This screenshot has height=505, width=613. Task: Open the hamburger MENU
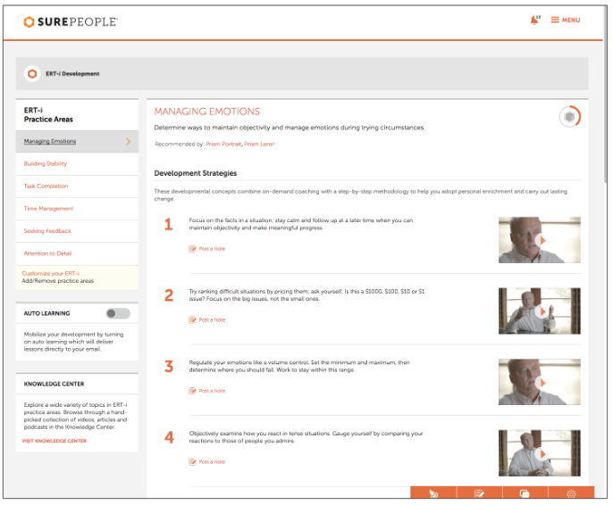point(566,20)
